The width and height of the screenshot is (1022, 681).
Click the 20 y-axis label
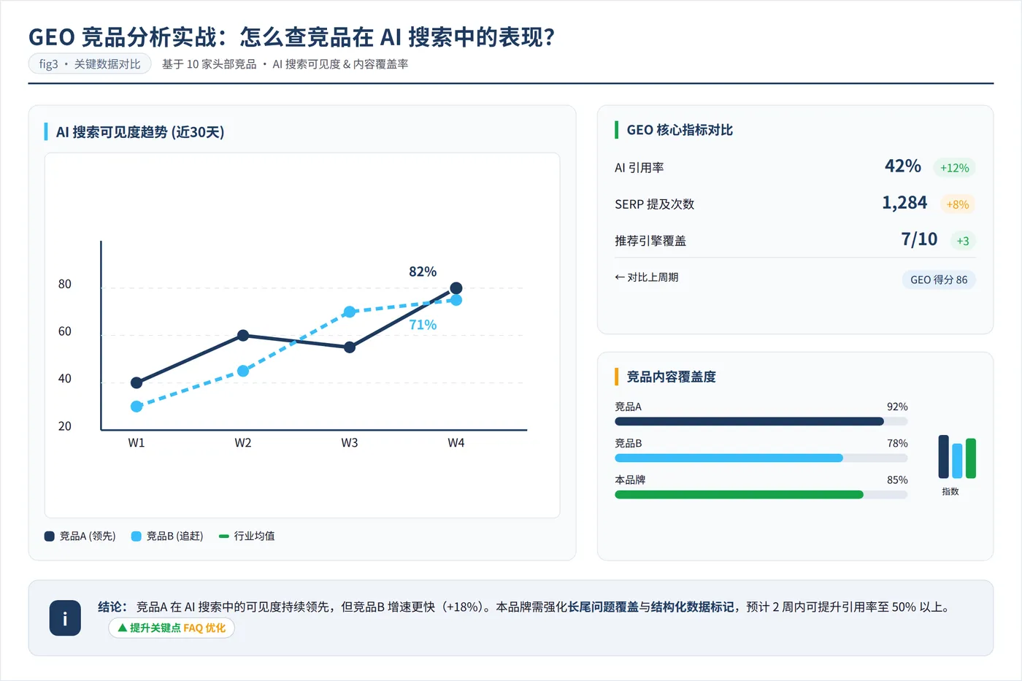[x=65, y=426]
